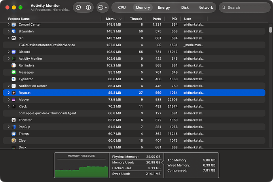The height and width of the screenshot is (182, 273).
Task: Click the Alcove app icon
Action: click(13, 100)
